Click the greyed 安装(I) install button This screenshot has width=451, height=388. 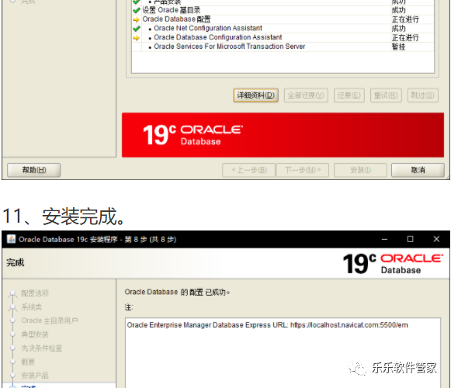tap(360, 170)
